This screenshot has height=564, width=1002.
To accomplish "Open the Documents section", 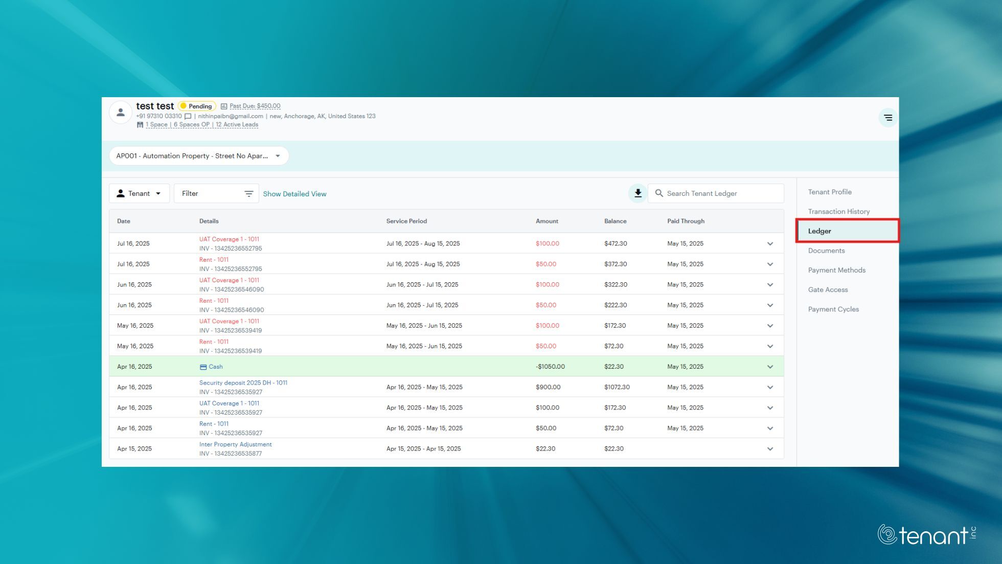I will 826,251.
